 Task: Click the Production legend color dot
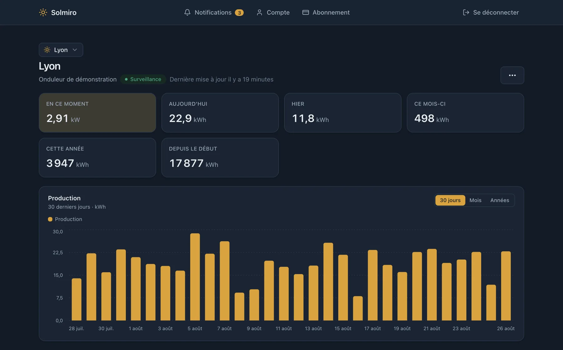[x=50, y=219]
